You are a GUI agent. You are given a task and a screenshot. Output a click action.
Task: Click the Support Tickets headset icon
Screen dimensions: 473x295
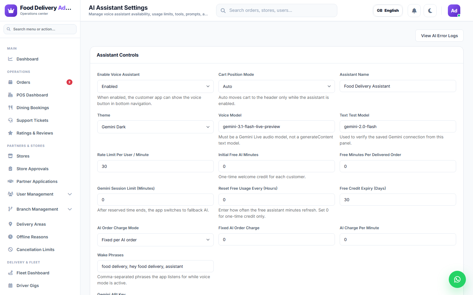click(x=10, y=120)
